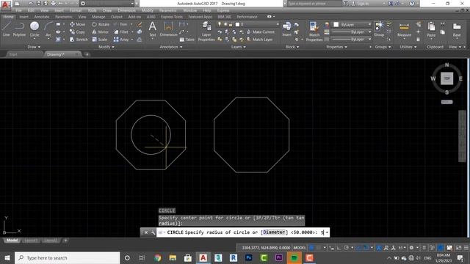
Task: Click the Paste icon
Action: (431, 29)
